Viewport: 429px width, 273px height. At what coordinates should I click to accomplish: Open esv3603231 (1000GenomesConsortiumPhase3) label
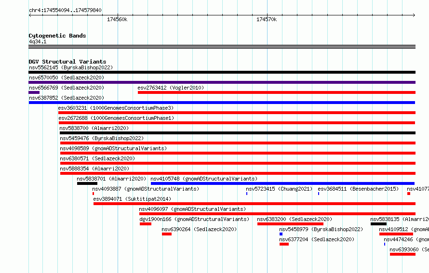tap(116, 108)
